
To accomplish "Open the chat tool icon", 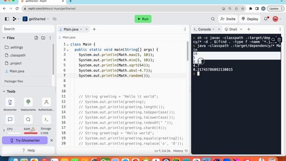I will [x=10, y=119].
